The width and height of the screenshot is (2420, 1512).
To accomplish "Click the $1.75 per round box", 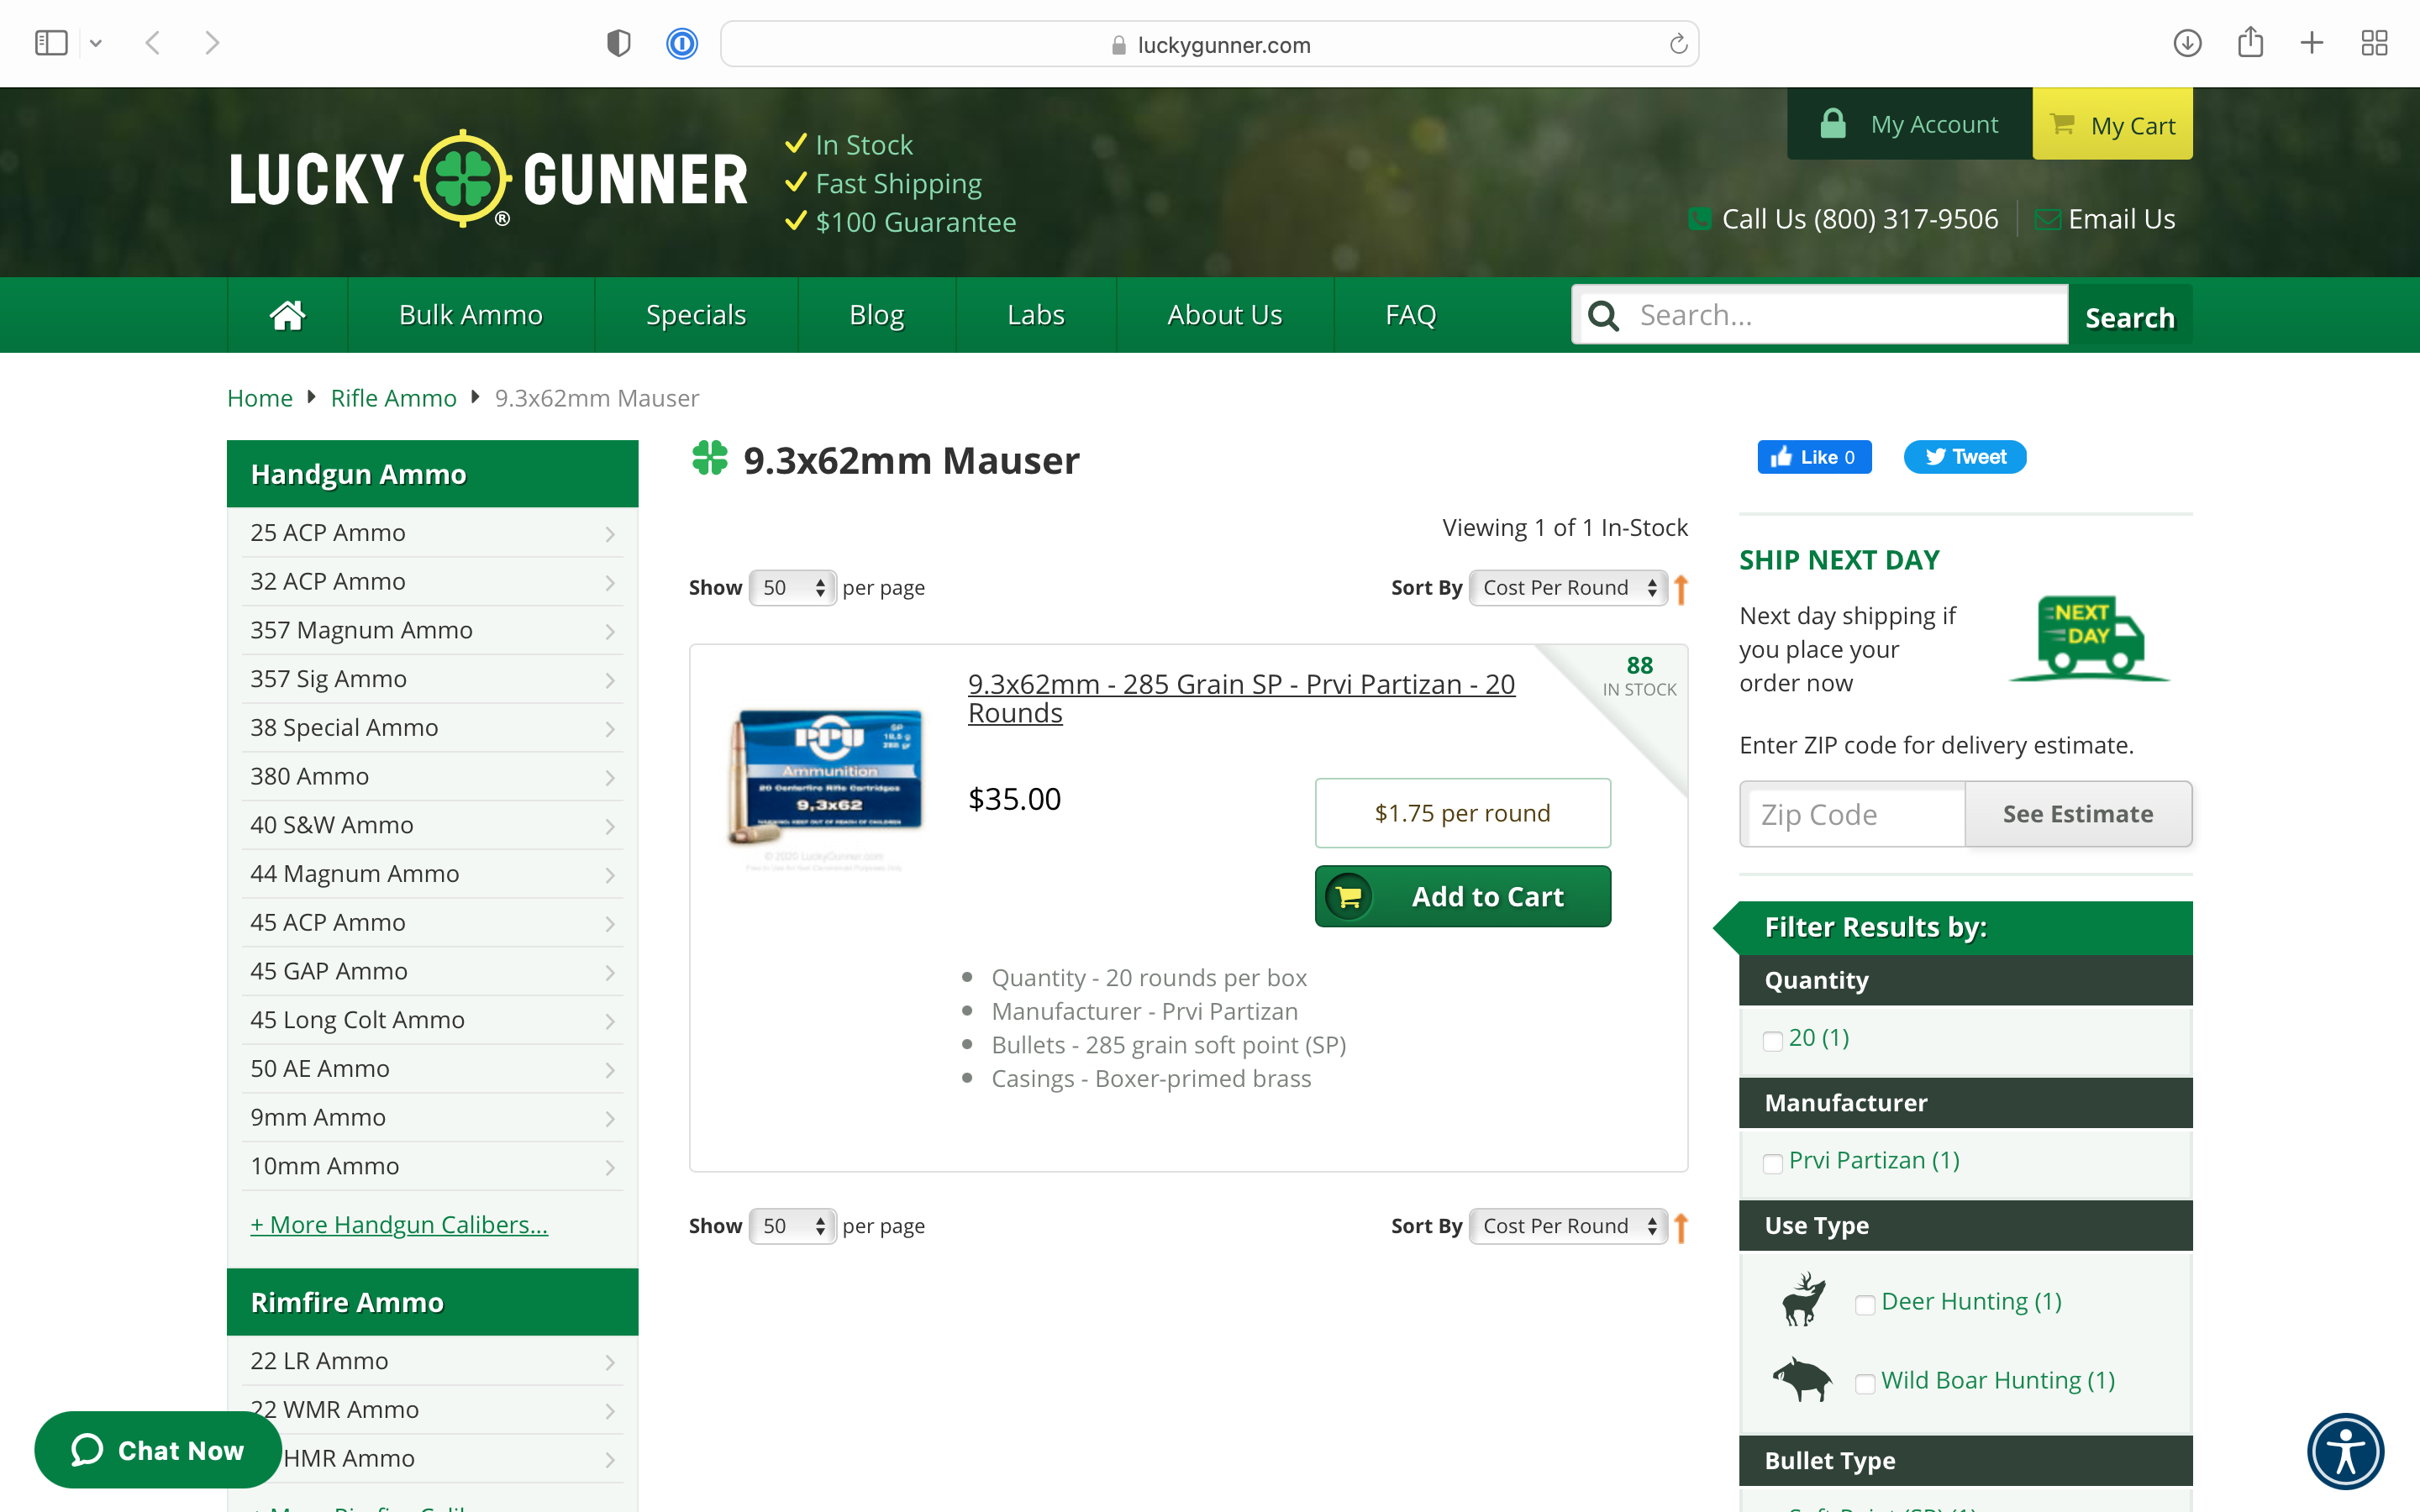I will (x=1462, y=813).
